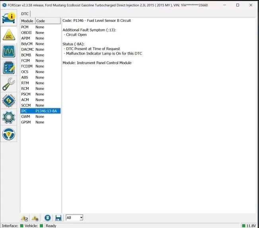Open the Vehicle information section icon
Screen dimensions: 259x228
pos(9,18)
